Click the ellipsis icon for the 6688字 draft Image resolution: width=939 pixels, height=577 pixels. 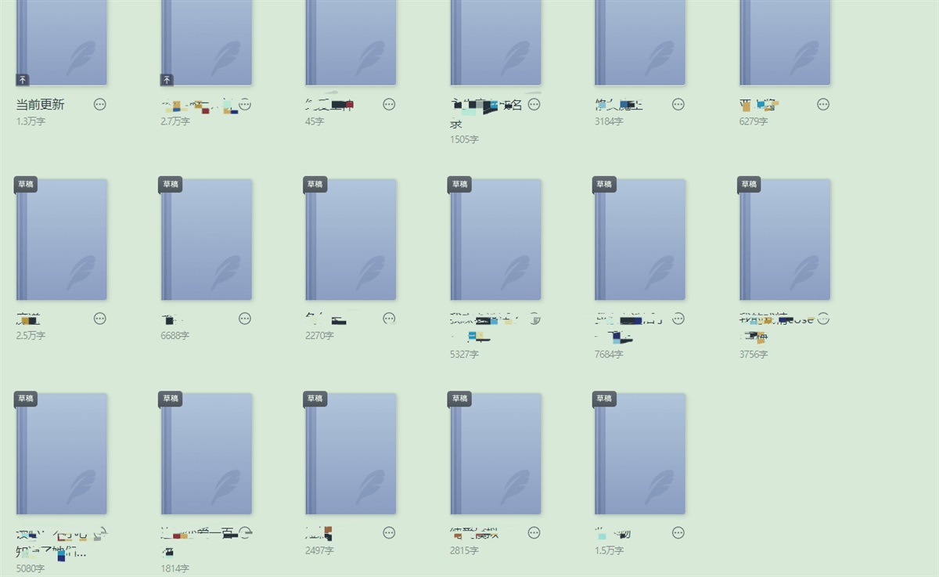coord(245,318)
